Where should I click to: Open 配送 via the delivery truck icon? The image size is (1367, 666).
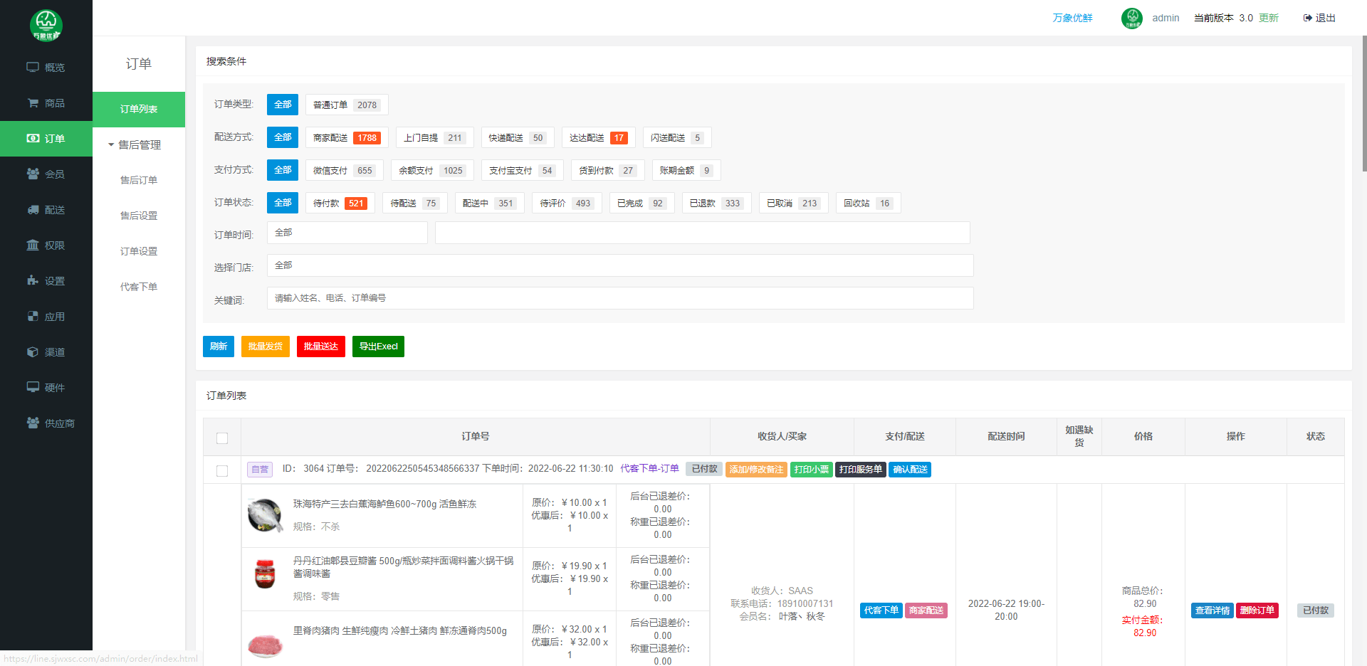point(33,210)
